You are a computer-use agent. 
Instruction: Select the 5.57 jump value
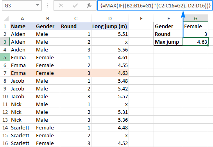click(x=110, y=96)
